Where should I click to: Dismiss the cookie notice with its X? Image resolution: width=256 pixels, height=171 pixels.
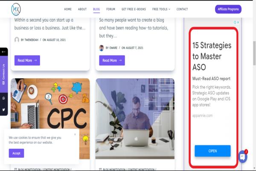tap(75, 134)
